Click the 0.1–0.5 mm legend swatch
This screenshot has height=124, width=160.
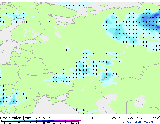click(x=4, y=121)
